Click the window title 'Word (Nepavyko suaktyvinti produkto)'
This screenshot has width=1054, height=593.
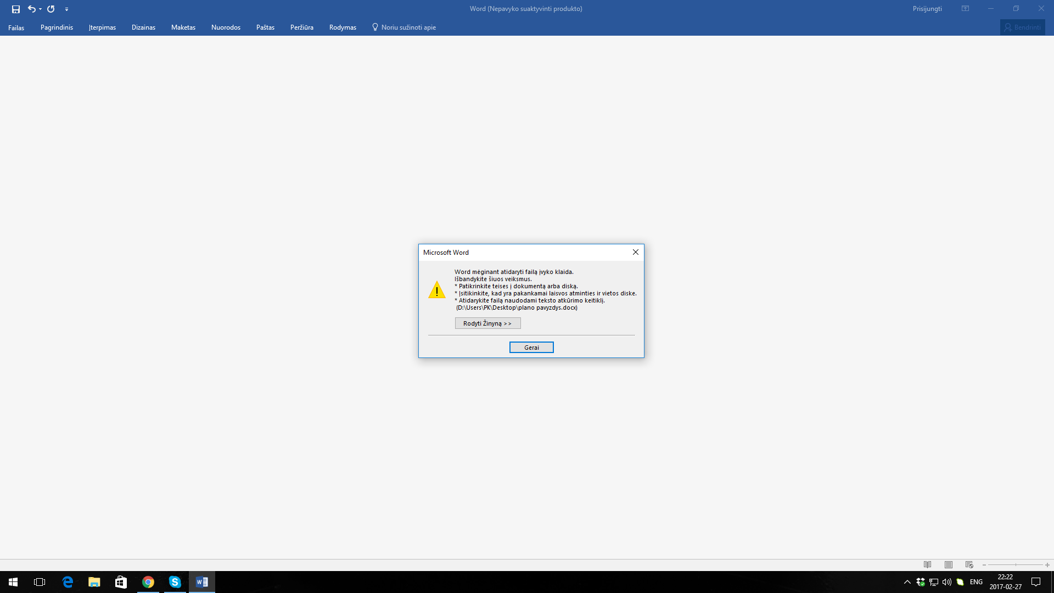coord(526,9)
